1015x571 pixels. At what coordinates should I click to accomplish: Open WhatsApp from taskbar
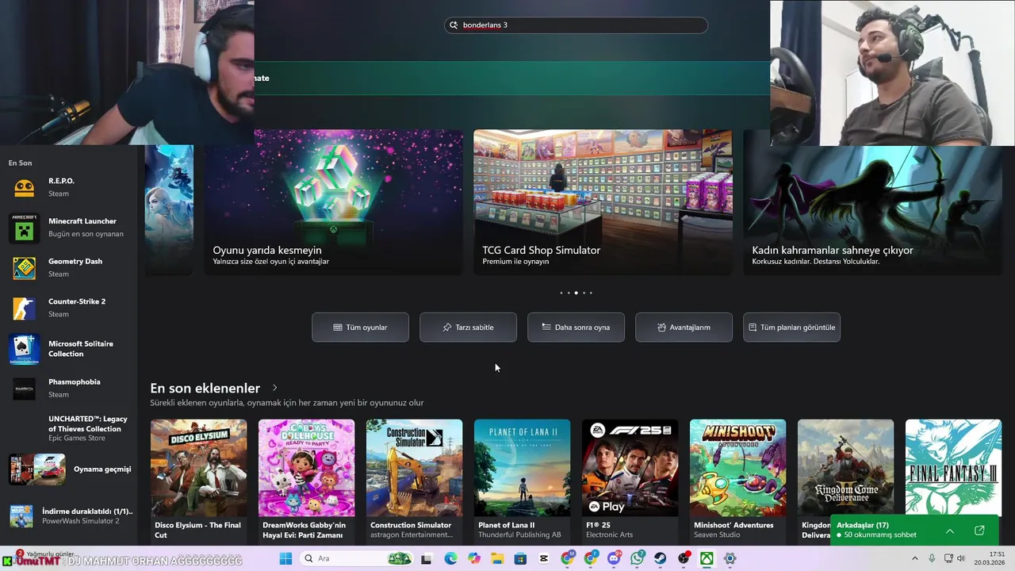pos(638,558)
